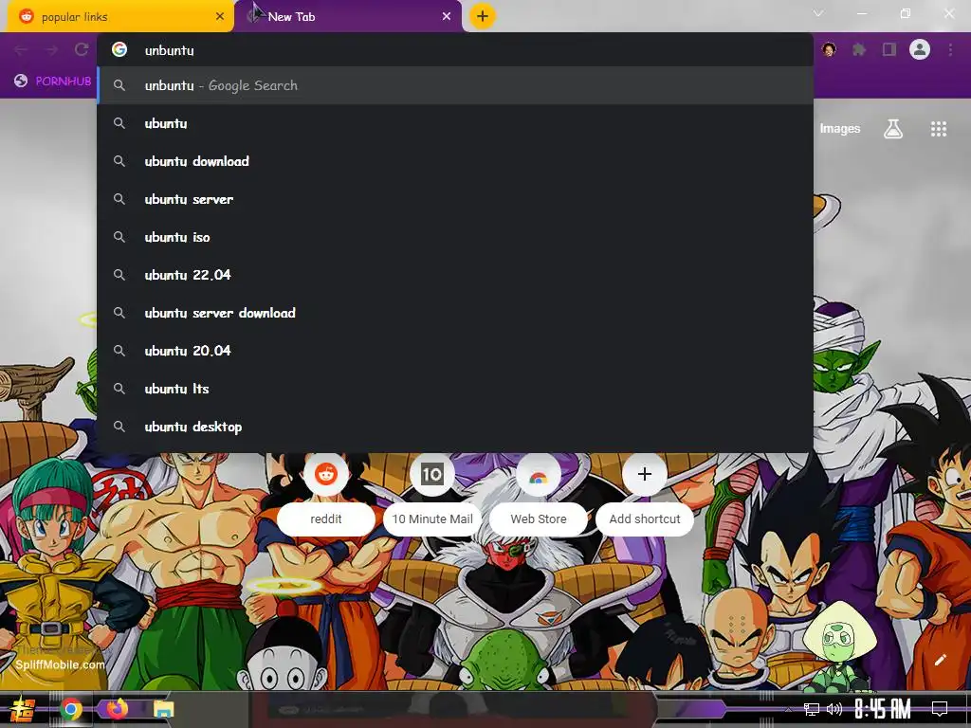Click the Google icon in the address bar
This screenshot has width=971, height=728.
pyautogui.click(x=119, y=49)
